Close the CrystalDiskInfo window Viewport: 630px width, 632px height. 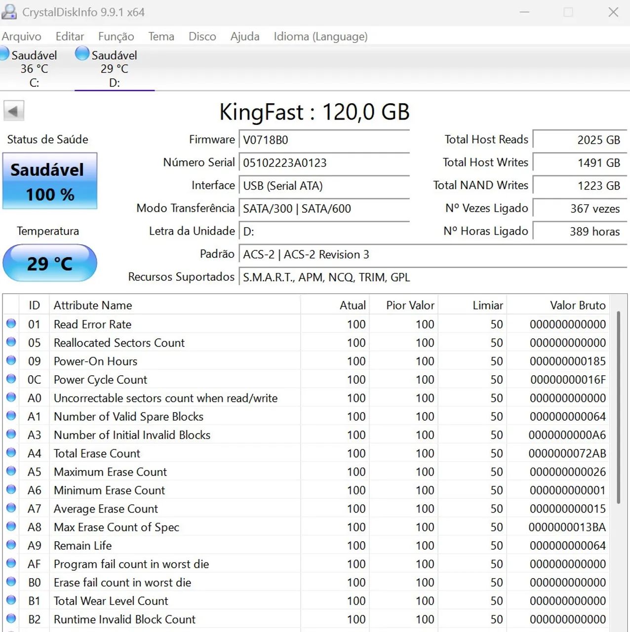[613, 12]
